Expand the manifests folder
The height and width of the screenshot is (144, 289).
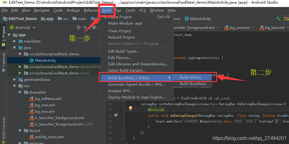point(15,41)
